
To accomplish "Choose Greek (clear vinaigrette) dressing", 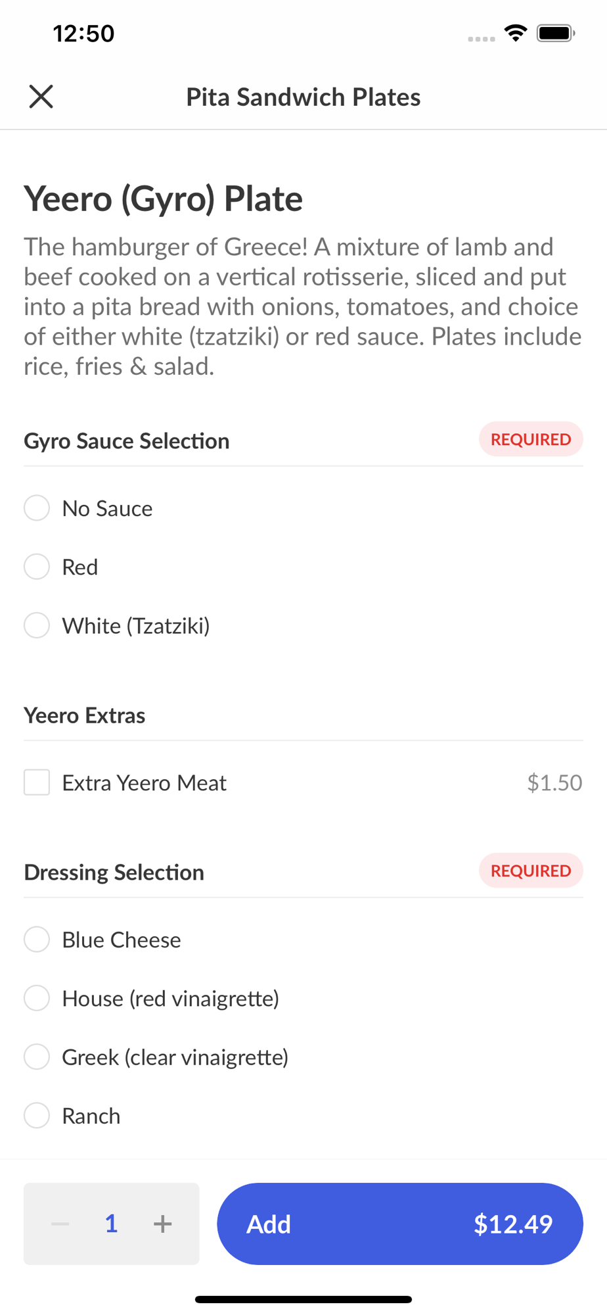I will point(37,1057).
